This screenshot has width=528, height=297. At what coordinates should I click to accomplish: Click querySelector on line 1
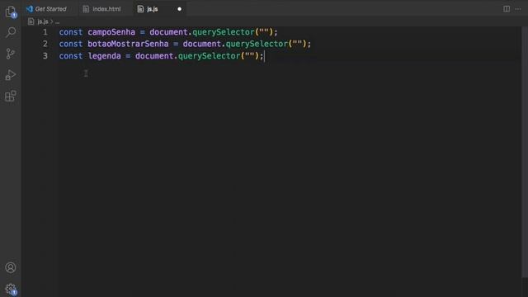point(224,32)
